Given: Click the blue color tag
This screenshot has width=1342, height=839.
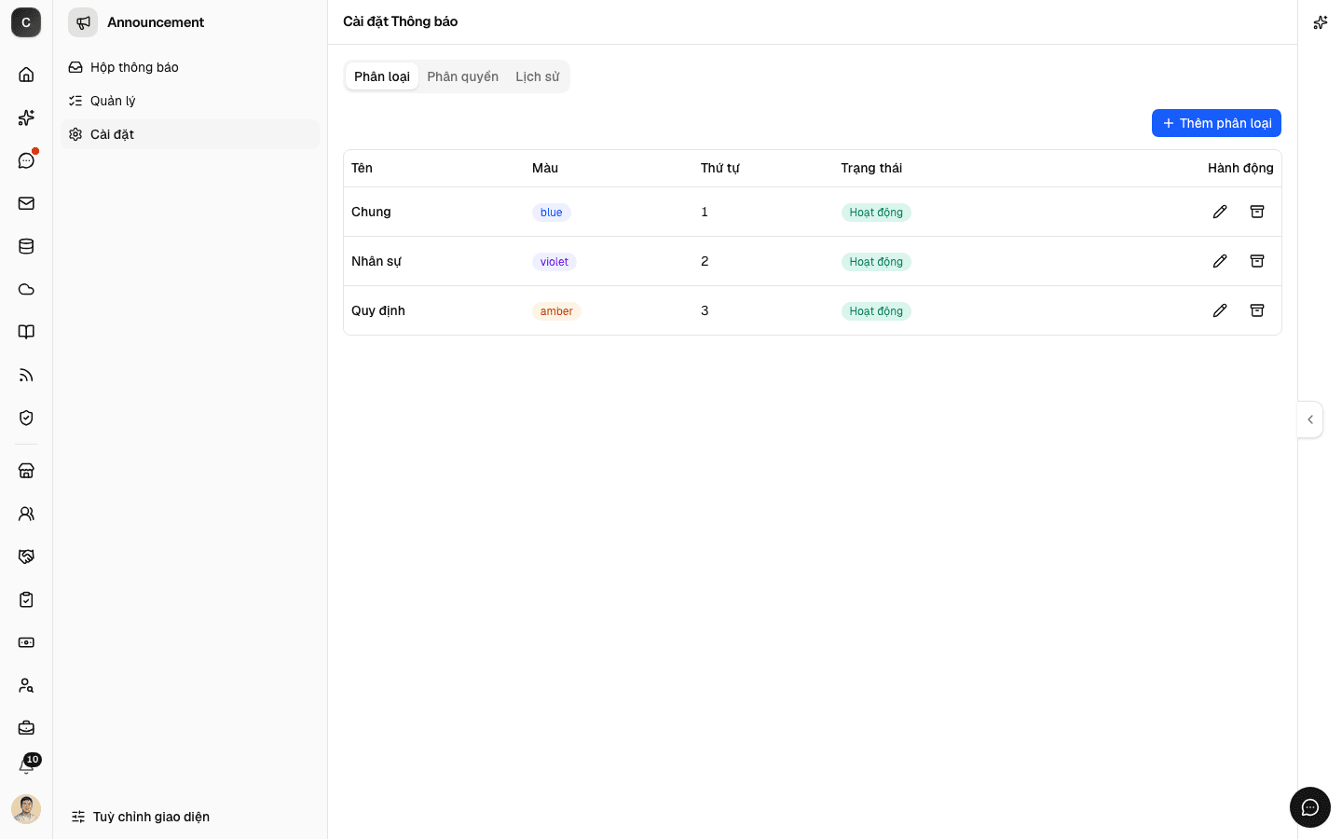Looking at the screenshot, I should tap(552, 213).
